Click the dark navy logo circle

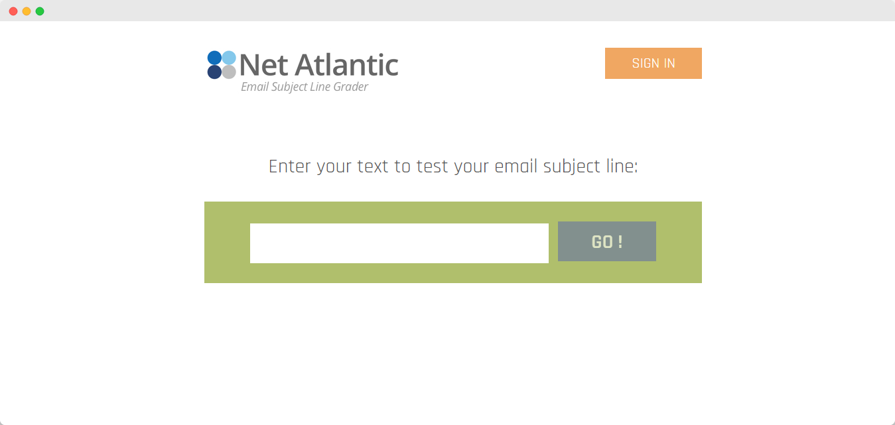(x=214, y=72)
